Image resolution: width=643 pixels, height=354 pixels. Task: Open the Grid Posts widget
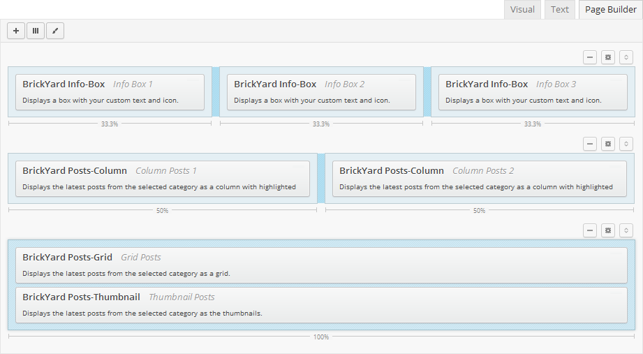point(321,265)
